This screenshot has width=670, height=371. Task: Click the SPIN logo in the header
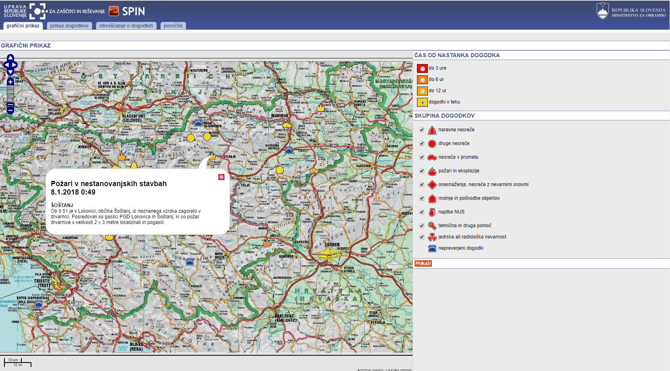point(127,11)
